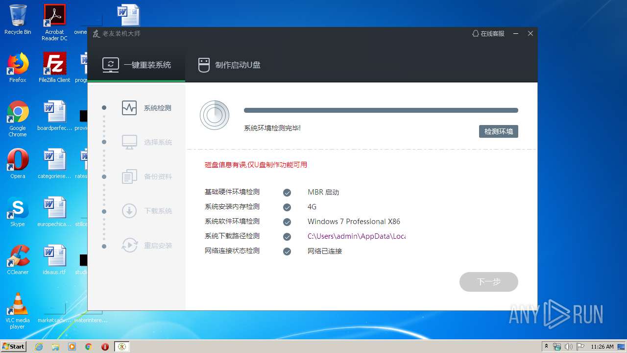Open the C:\Users\admin\AppData download path link
This screenshot has width=627, height=353.
(x=356, y=236)
